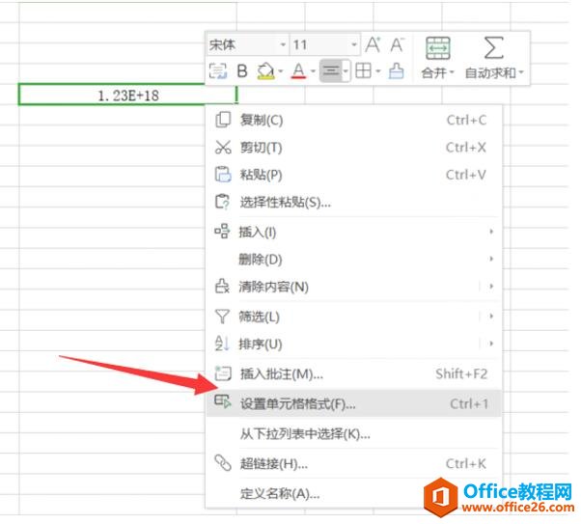This screenshot has height=524, width=581.
Task: Click the 合并 label in mini toolbar
Action: 433,72
